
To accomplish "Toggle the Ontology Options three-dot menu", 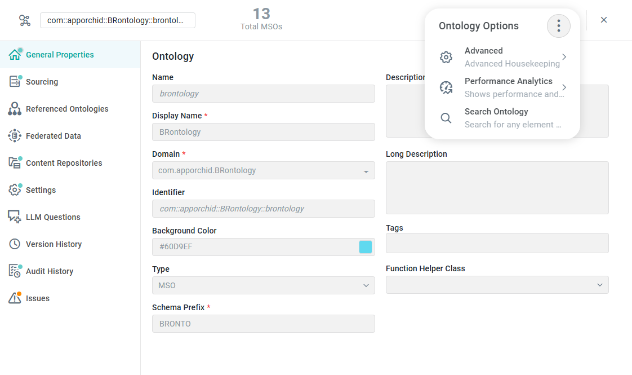I will click(559, 26).
